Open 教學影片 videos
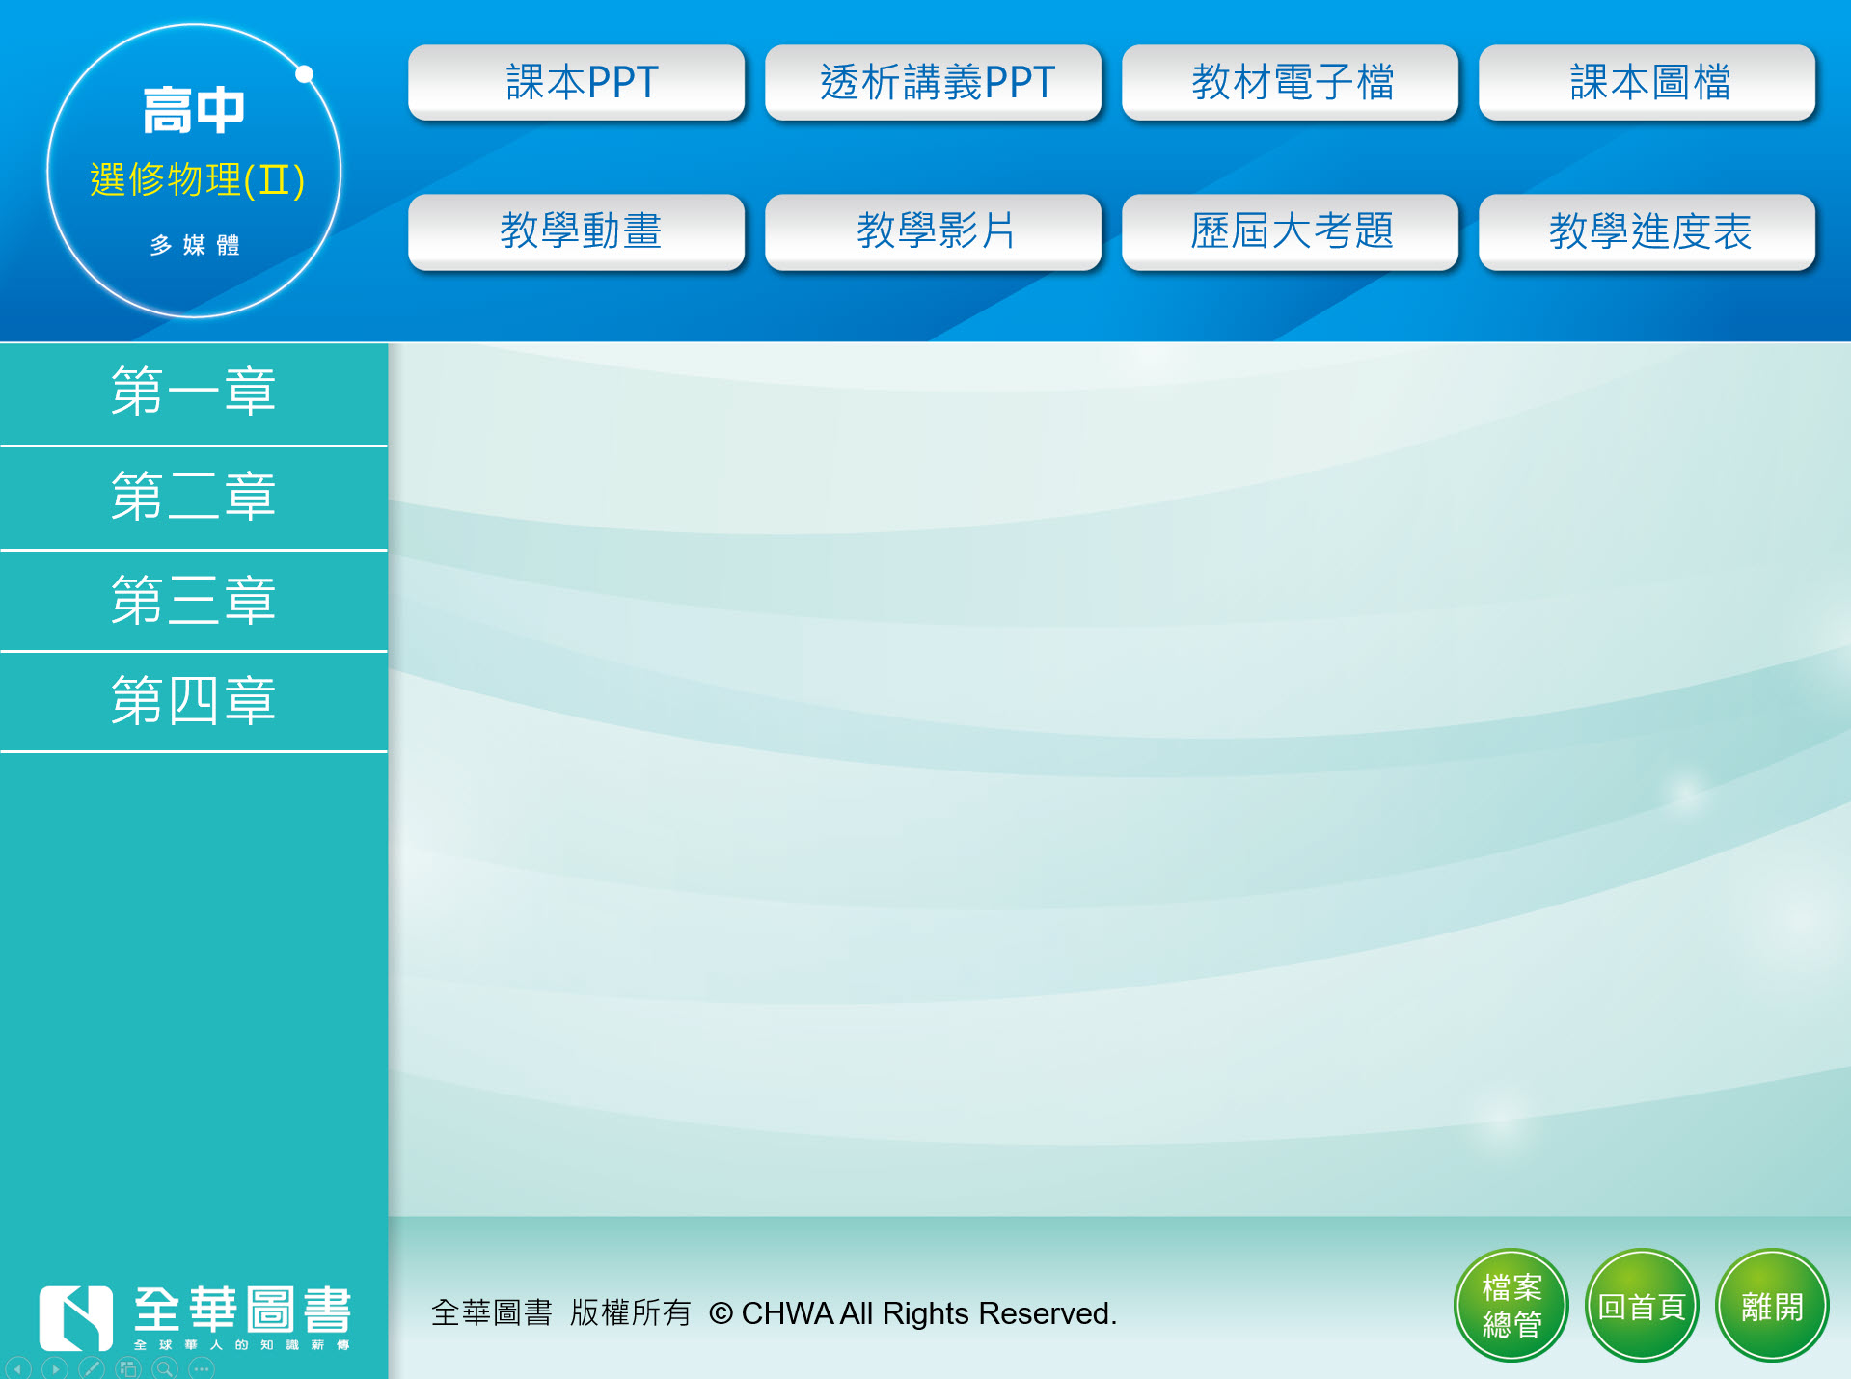1851x1379 pixels. [934, 232]
